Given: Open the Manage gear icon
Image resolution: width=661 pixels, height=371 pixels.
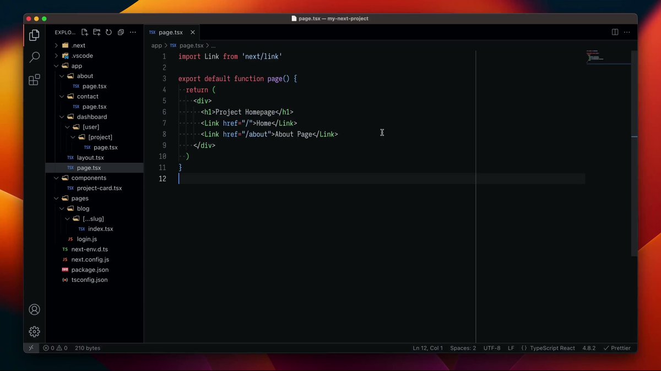Looking at the screenshot, I should pos(34,331).
